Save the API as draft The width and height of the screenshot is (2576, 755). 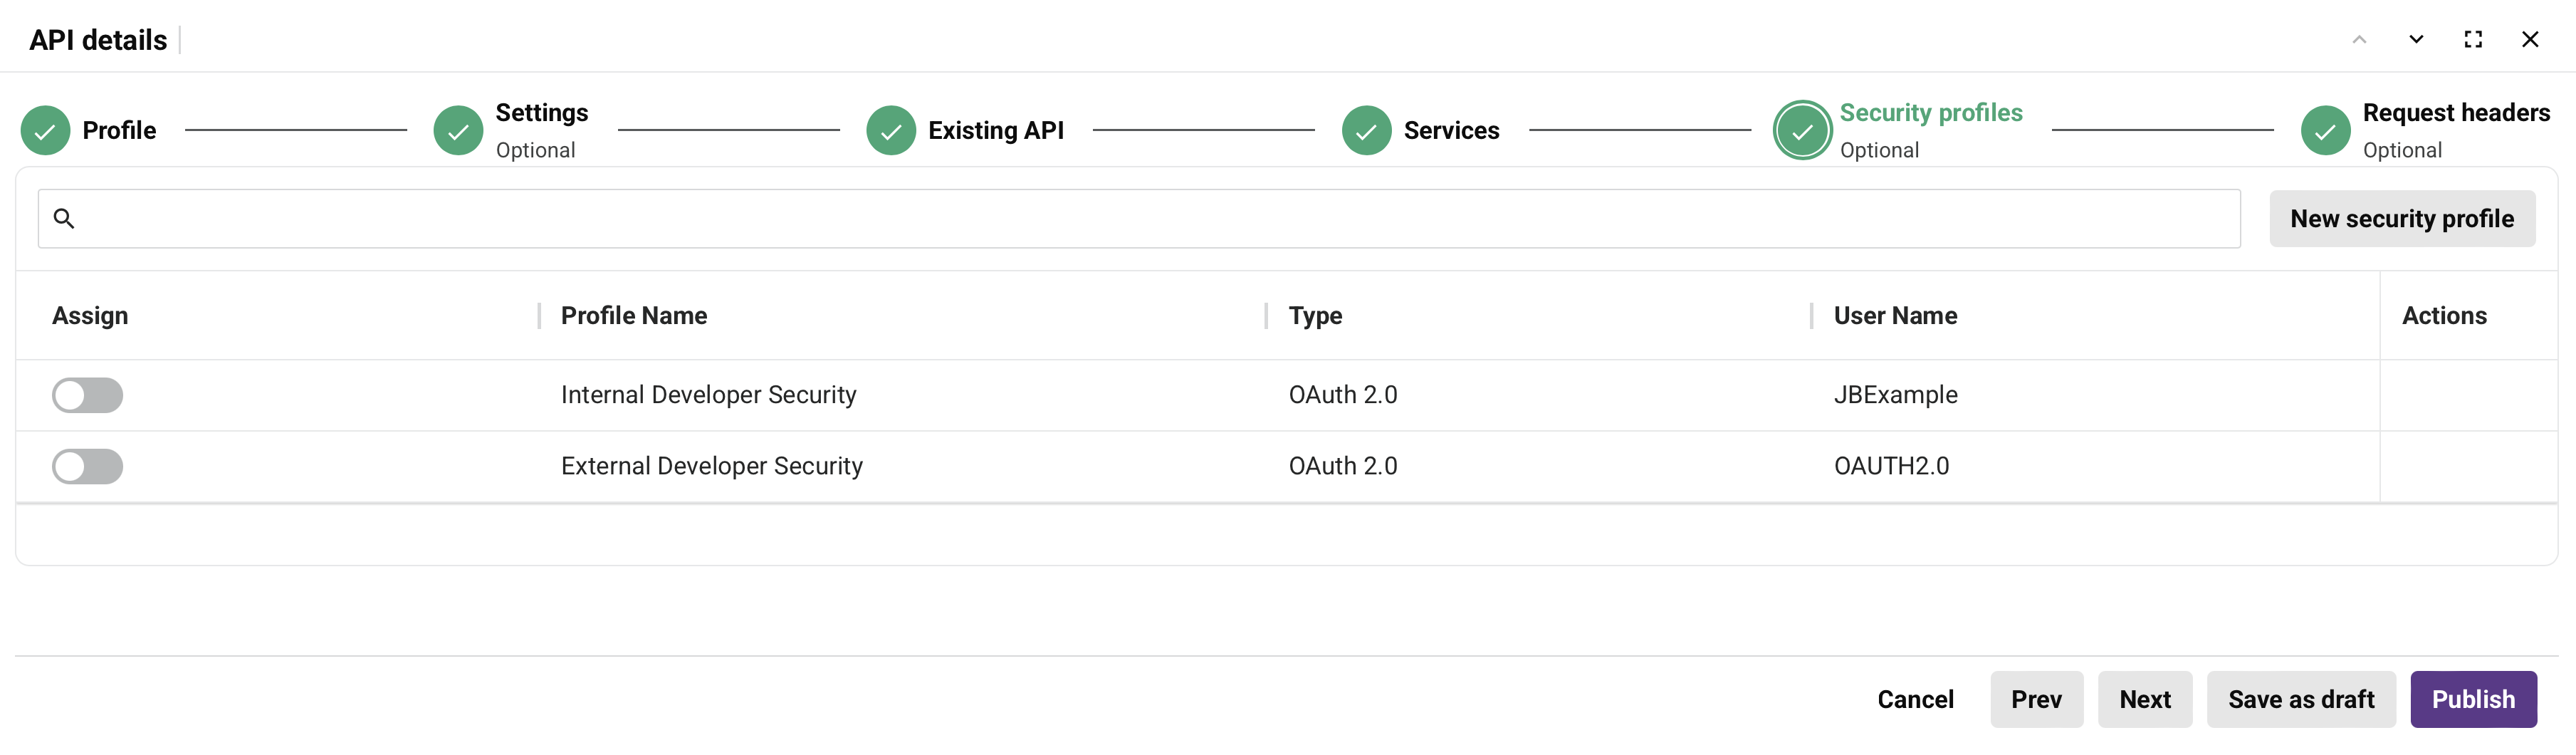[2300, 699]
